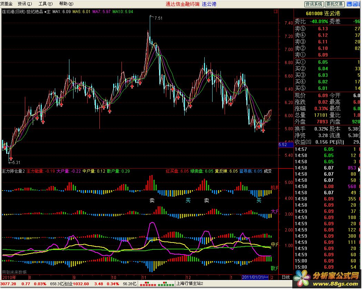Screen dimensions: 362x289
Task: Click the first red-green signal indicator in status bar
Action: (x=148, y=284)
